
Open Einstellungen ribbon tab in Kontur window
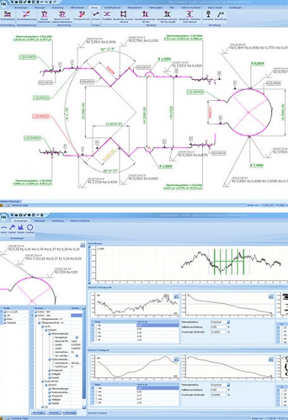coord(235,8)
